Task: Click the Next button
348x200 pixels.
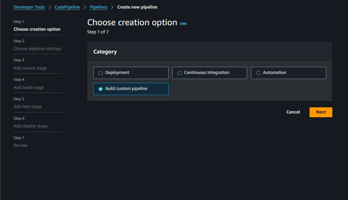Action: (321, 112)
